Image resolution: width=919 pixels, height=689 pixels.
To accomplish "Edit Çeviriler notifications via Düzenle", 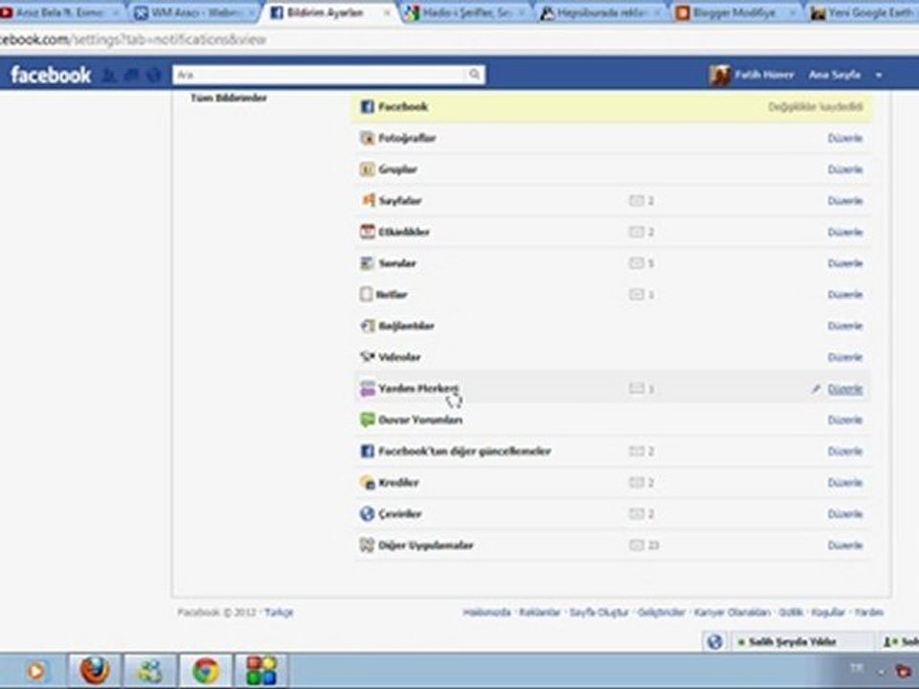I will [844, 514].
